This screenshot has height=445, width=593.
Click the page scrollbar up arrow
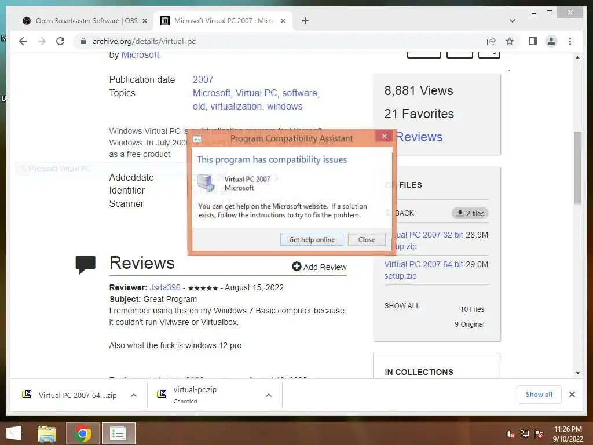point(577,57)
